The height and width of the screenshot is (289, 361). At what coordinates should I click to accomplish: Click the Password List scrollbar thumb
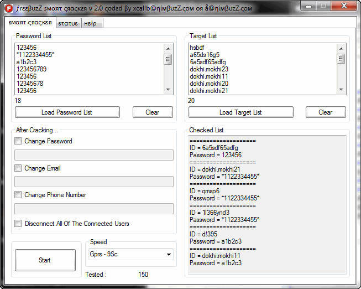click(x=168, y=59)
